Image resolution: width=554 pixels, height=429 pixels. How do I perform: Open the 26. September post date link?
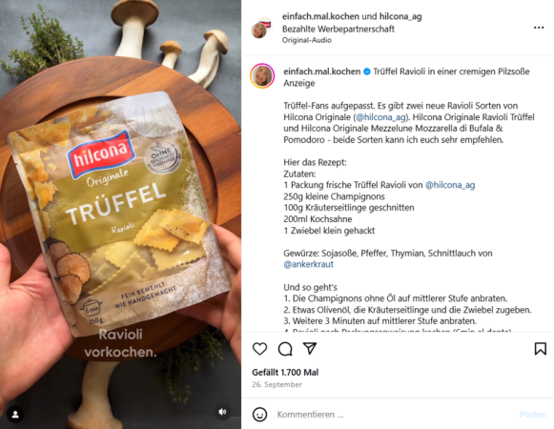pyautogui.click(x=277, y=384)
